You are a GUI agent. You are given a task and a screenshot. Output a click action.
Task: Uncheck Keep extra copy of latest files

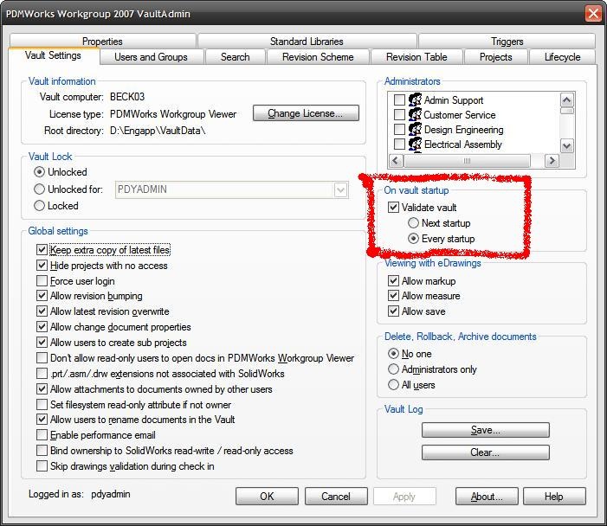pos(42,250)
